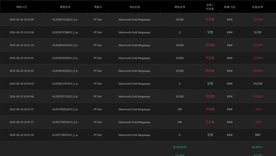Image resolution: width=276 pixels, height=156 pixels.
Task: Select bet number 41203870788015_1_w
Action: 65,32
